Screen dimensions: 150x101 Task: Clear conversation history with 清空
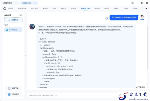coord(21,15)
